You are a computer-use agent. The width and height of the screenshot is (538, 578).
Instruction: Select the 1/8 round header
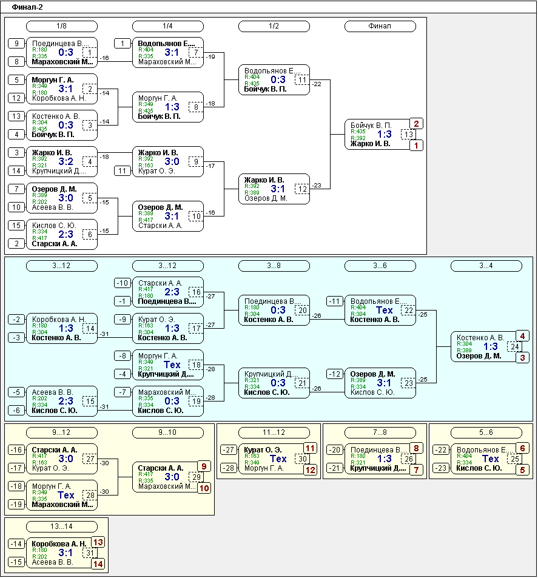[62, 26]
